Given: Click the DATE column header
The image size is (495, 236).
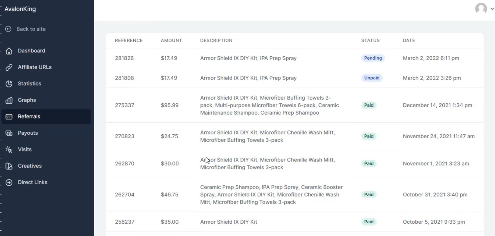Looking at the screenshot, I should pos(409,40).
